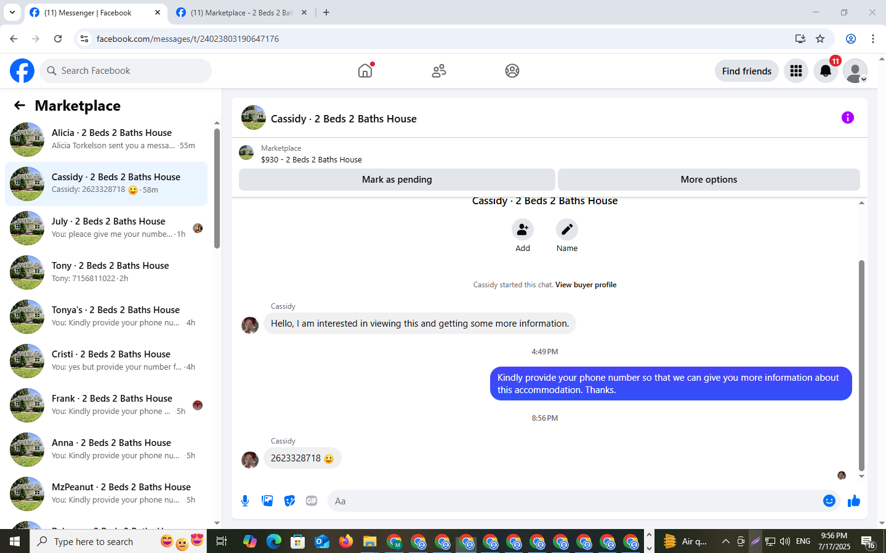The height and width of the screenshot is (553, 886).
Task: Click the address bar URL
Action: [188, 39]
